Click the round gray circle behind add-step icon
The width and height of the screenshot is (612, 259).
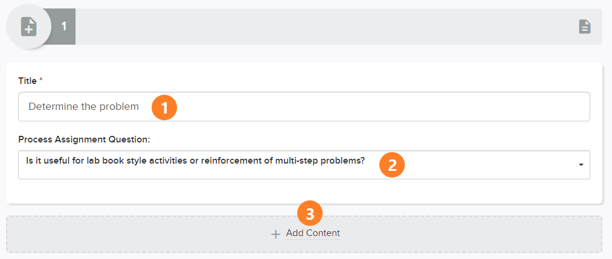tap(28, 27)
